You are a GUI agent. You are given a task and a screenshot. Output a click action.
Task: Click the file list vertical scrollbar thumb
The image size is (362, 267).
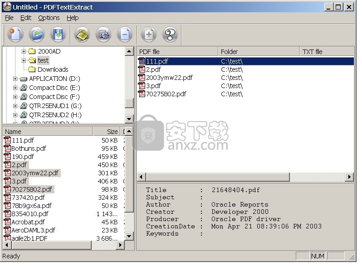129,174
